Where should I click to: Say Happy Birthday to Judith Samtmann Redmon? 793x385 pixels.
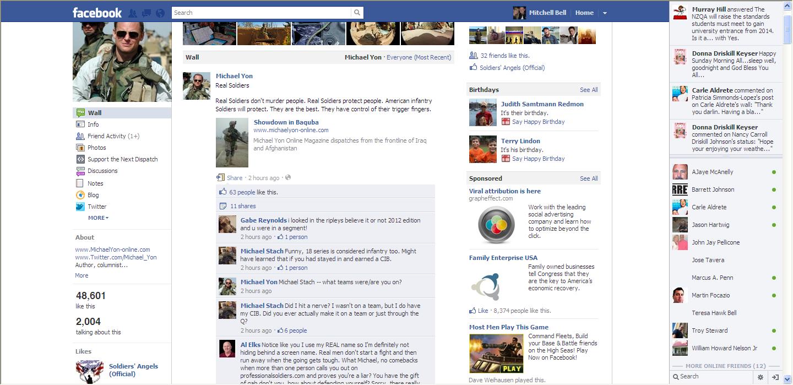(x=538, y=122)
